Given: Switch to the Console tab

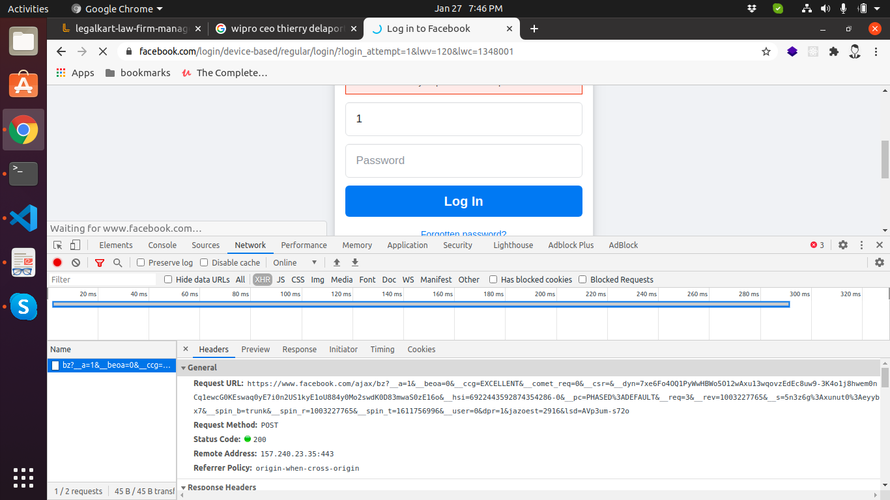Looking at the screenshot, I should click(x=162, y=245).
